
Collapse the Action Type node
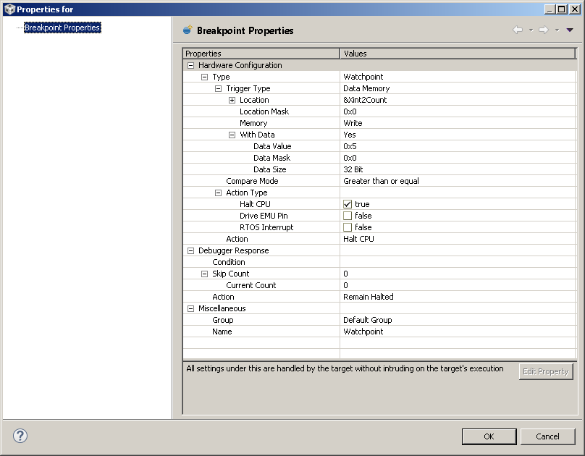218,193
